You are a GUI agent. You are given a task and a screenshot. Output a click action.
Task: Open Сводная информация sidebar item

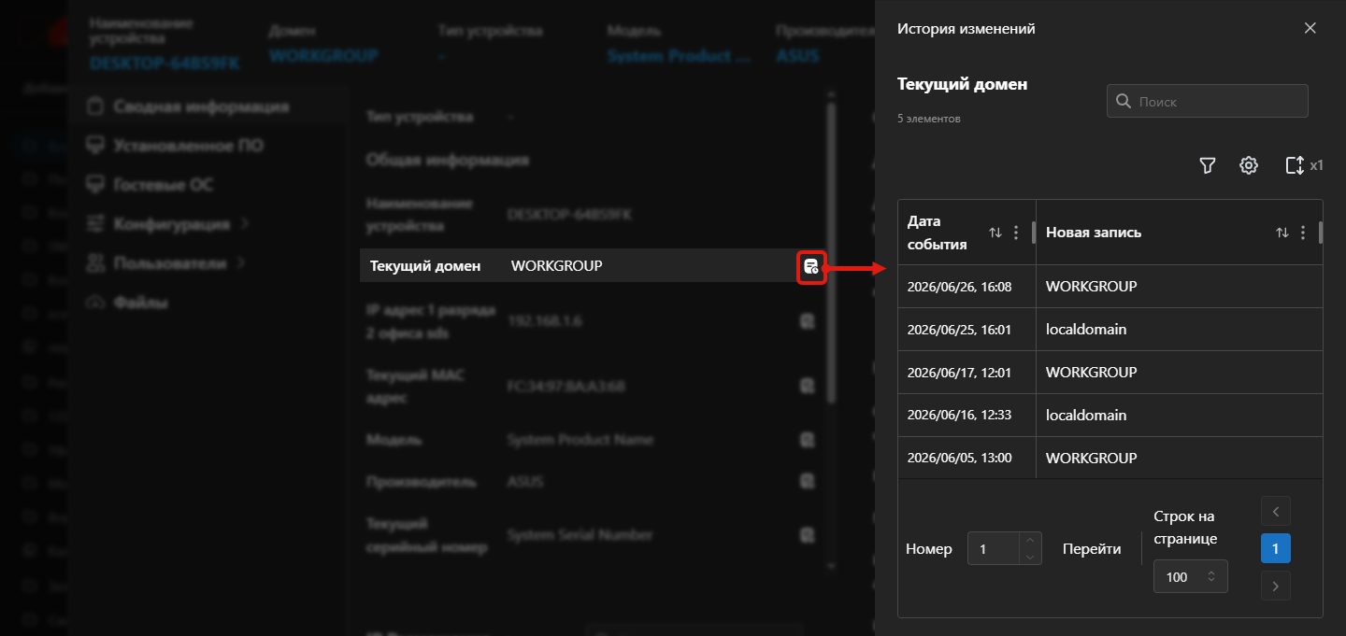206,106
